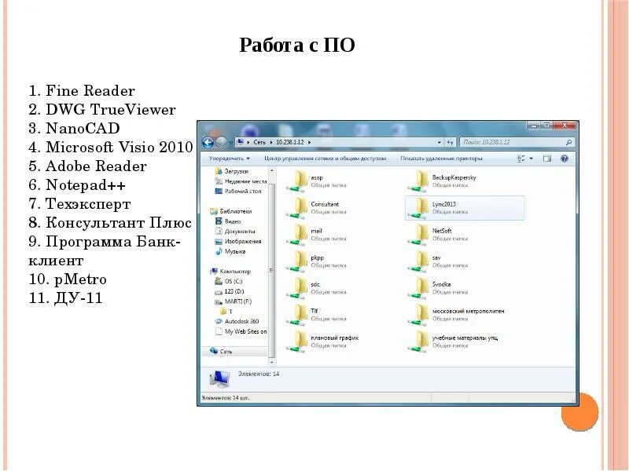This screenshot has height=471, width=629.
Task: Open the asop shared folder icon
Action: pos(297,181)
